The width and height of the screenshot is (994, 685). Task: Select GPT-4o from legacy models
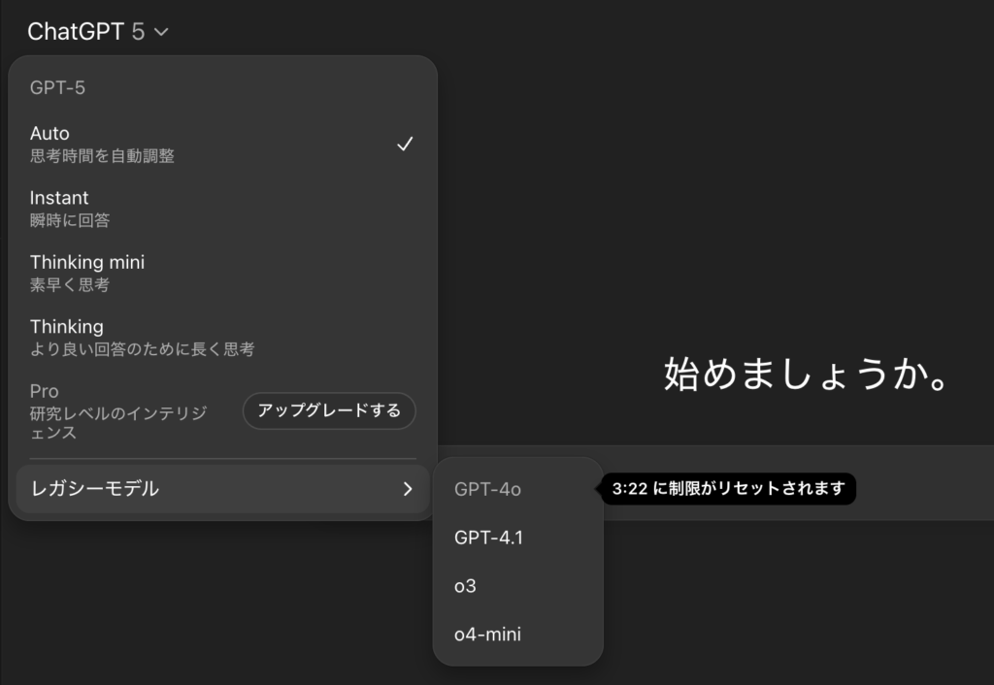pyautogui.click(x=517, y=489)
